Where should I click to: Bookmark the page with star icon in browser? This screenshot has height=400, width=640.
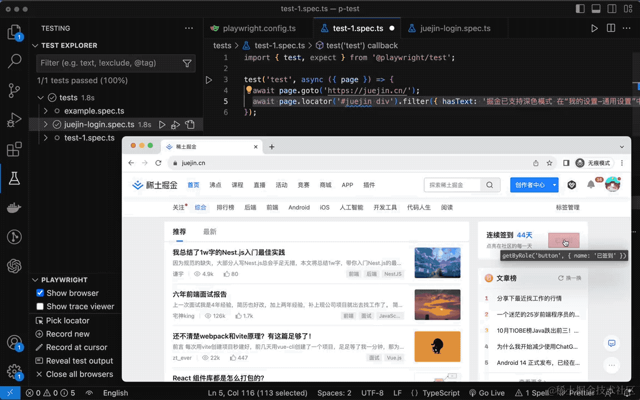(x=549, y=163)
